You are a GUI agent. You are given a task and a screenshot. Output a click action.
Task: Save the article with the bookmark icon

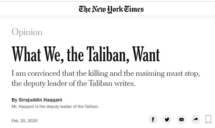[208, 119]
